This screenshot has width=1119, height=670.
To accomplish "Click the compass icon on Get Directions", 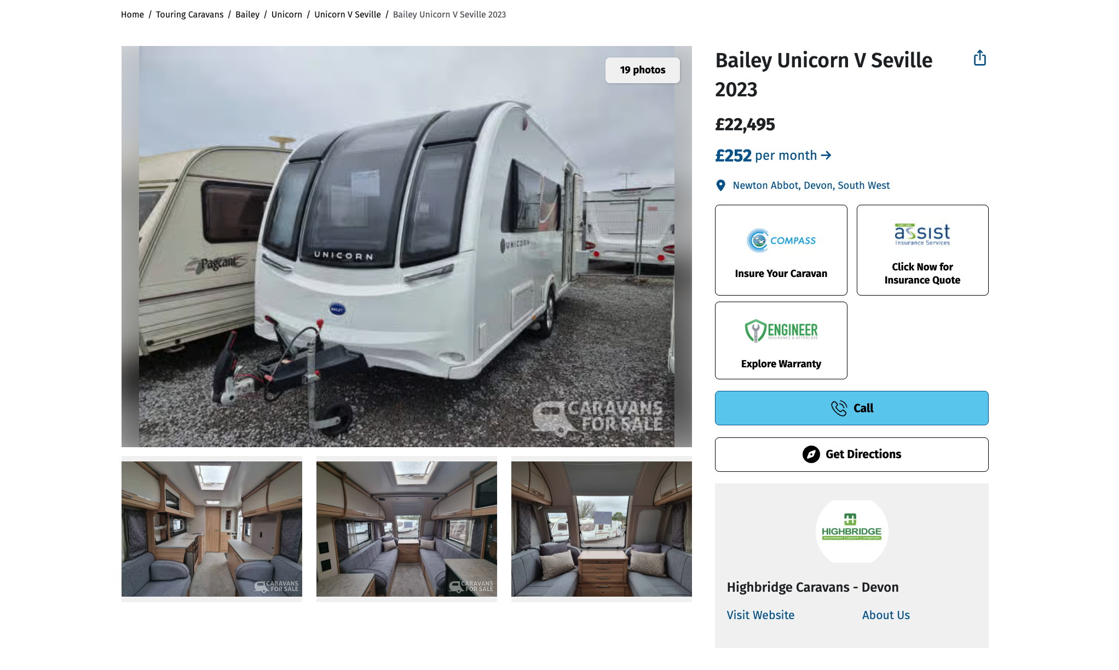I will (811, 454).
